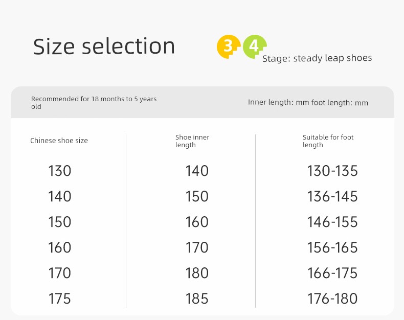Viewport: 404px width, 320px height.
Task: Click the Shoe inner length column header
Action: [x=192, y=141]
